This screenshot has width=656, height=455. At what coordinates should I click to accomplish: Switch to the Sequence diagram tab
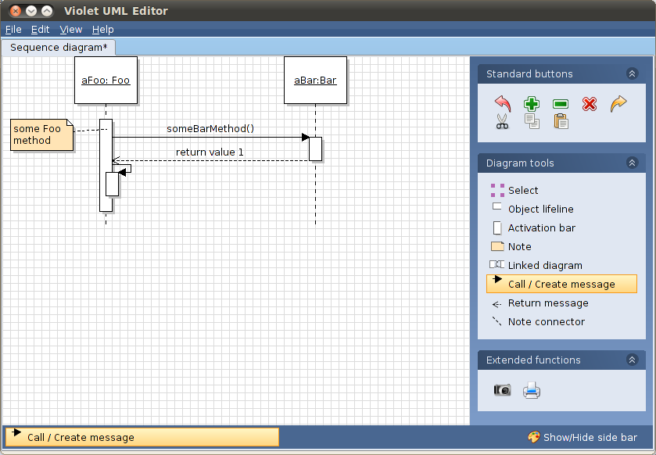[58, 46]
